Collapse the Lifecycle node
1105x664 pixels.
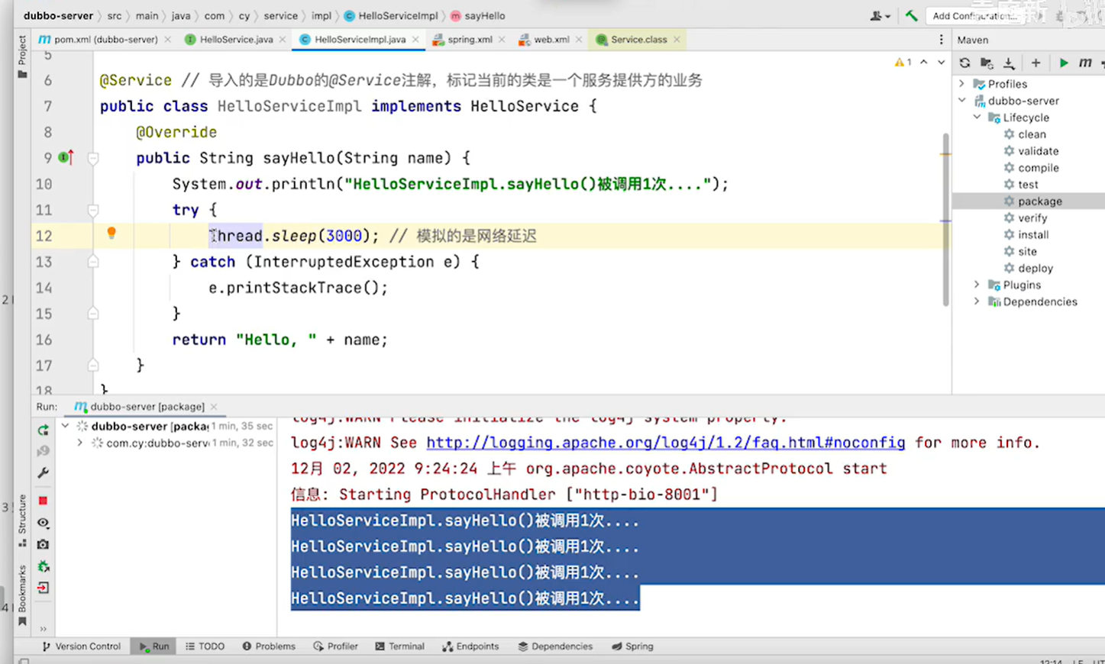pyautogui.click(x=977, y=118)
